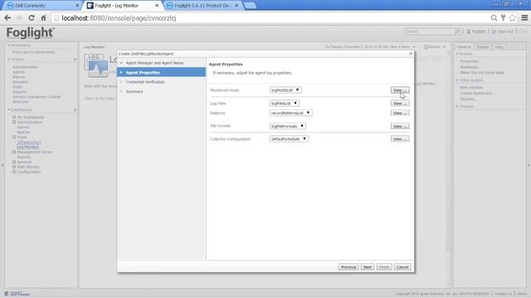Click the Sign Out link

(503, 31)
